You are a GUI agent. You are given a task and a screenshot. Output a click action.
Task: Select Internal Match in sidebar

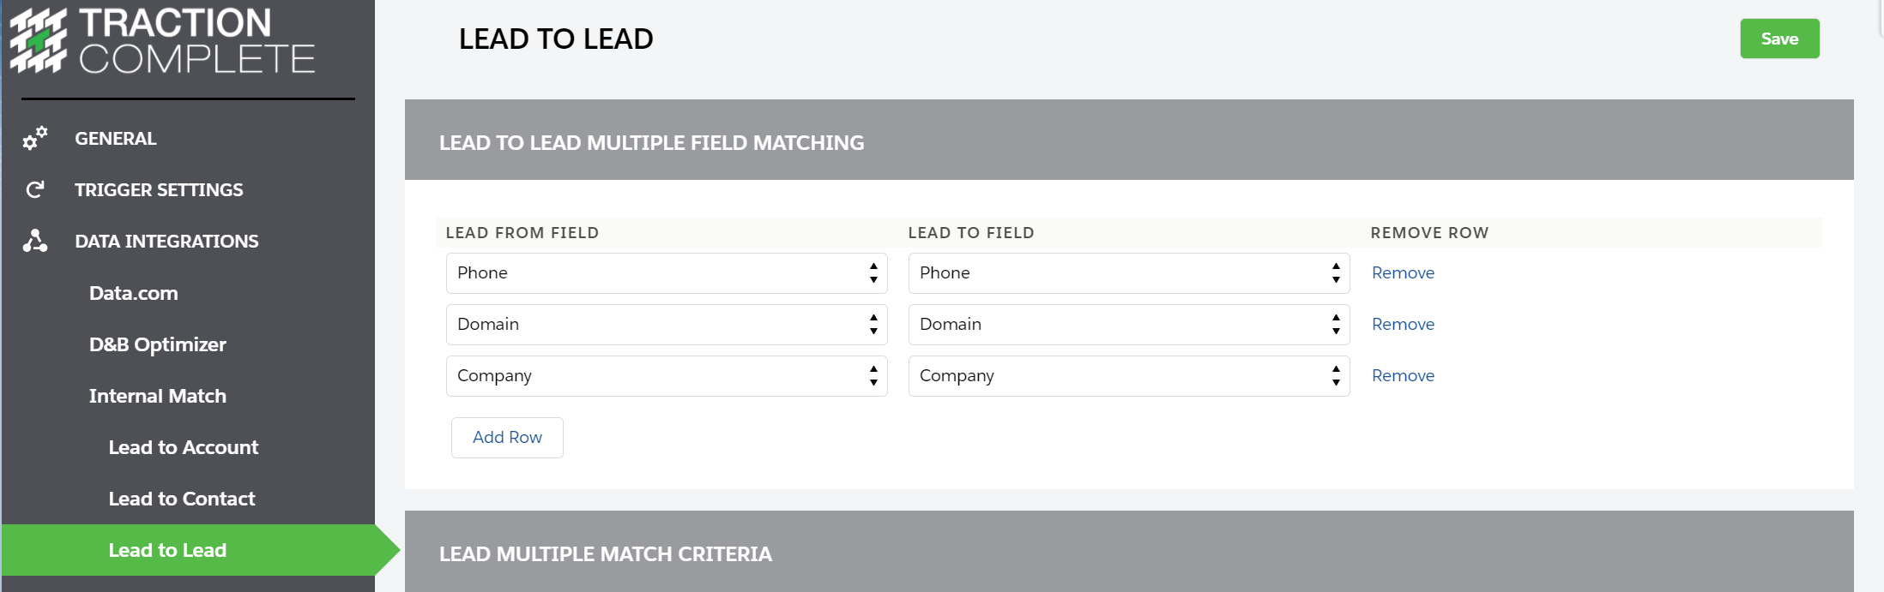(158, 396)
